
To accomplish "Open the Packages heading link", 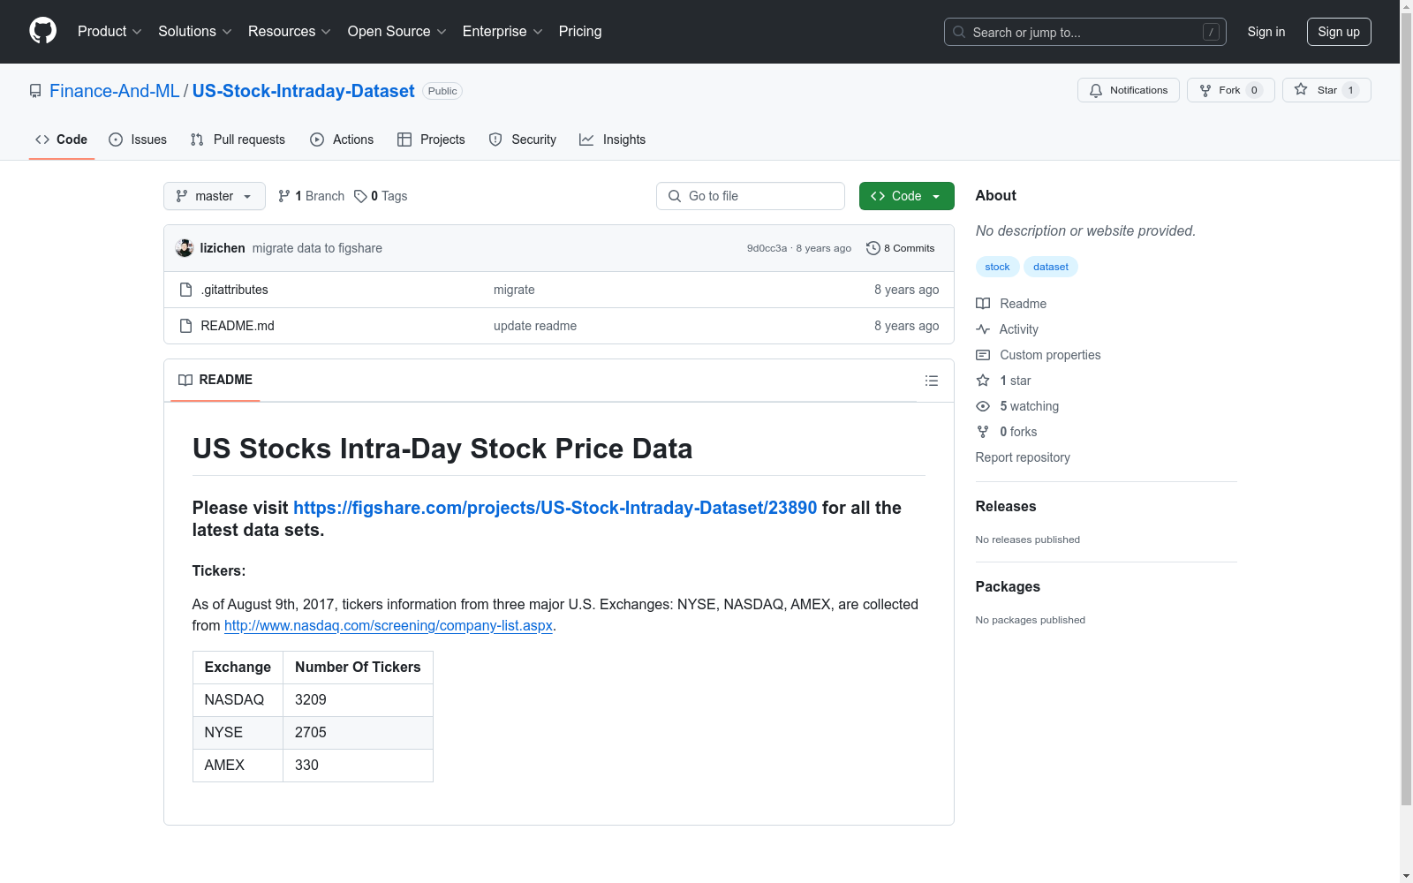I will coord(1008,586).
